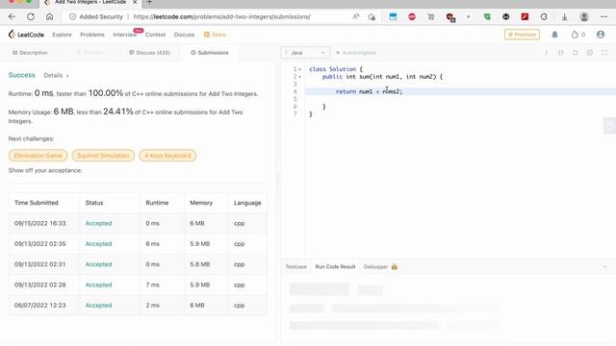Open the Elimination Game challenge
Image resolution: width=616 pixels, height=346 pixels.
pyautogui.click(x=38, y=156)
